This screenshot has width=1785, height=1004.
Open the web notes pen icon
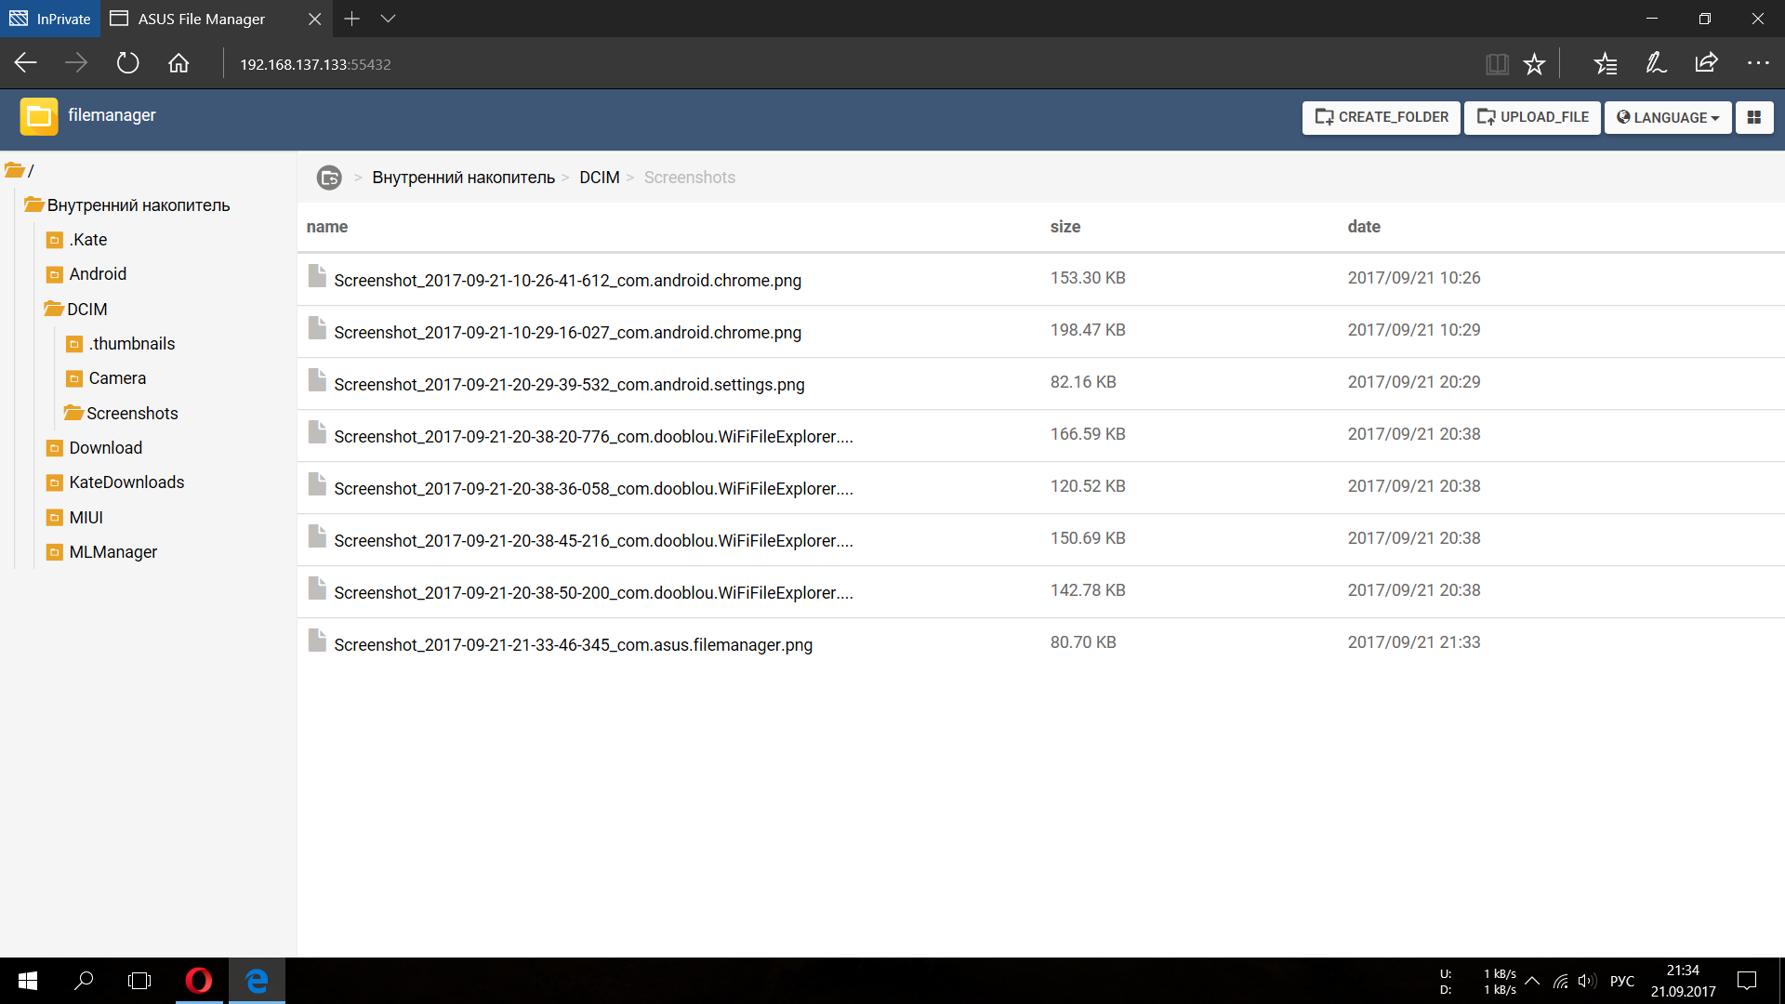[x=1656, y=63]
